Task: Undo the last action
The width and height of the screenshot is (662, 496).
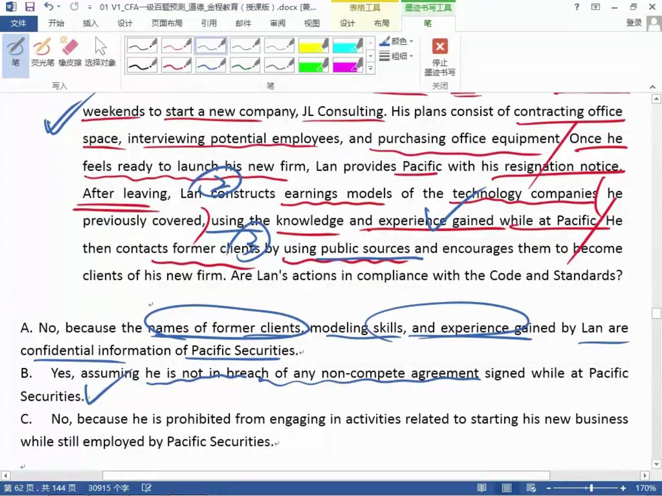Action: [48, 7]
